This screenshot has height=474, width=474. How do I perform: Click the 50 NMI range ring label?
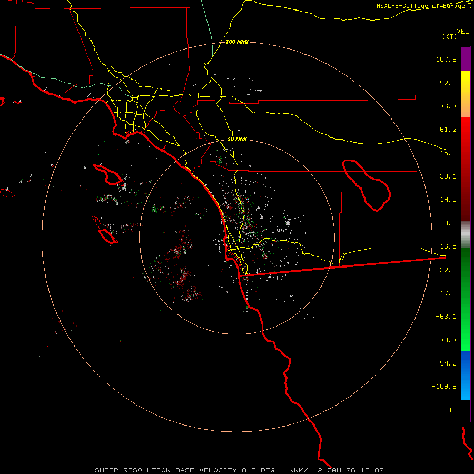pos(237,140)
